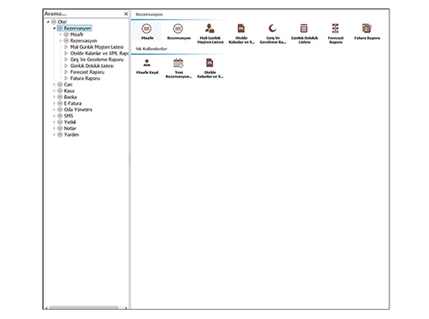Select the SMS module in tree

pos(66,116)
